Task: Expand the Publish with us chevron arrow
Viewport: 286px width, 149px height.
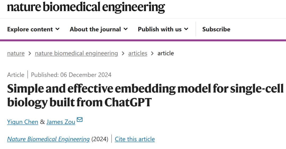Action: tap(186, 29)
